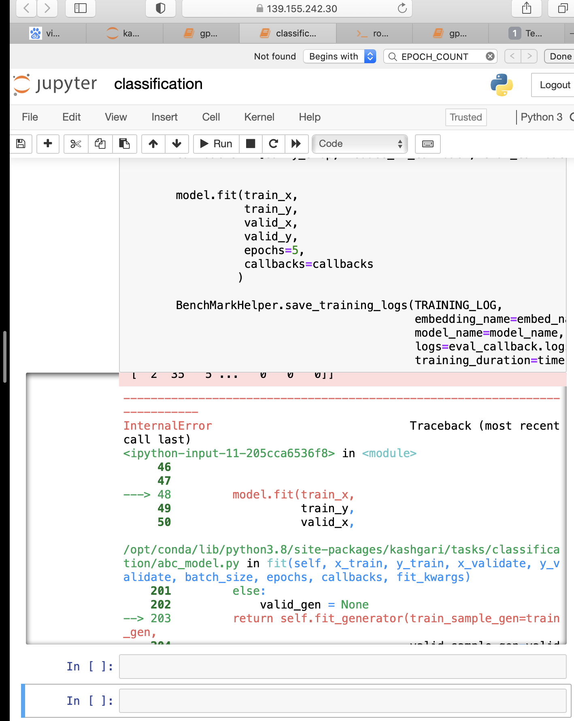The height and width of the screenshot is (721, 574).
Task: Click the abc_model.py path text
Action: click(341, 556)
